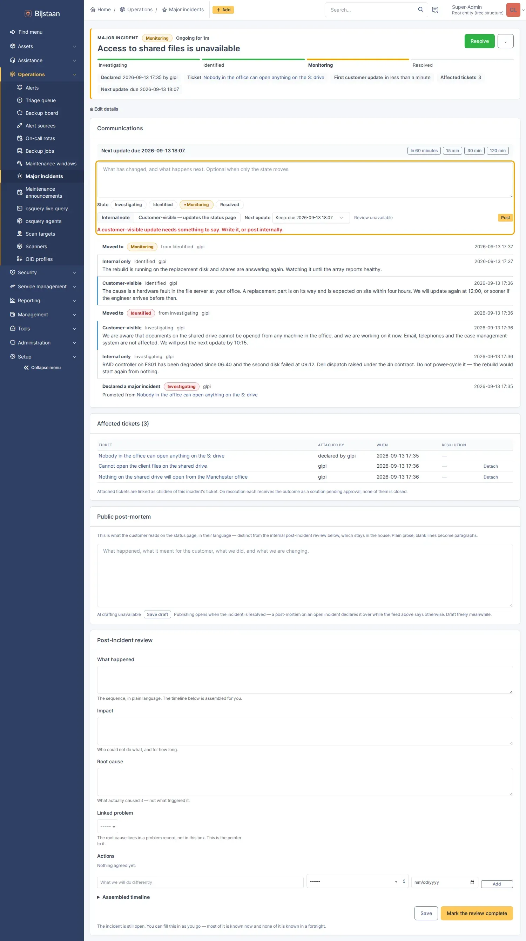Open On-call rotas icon
This screenshot has width=526, height=941.
tap(20, 138)
